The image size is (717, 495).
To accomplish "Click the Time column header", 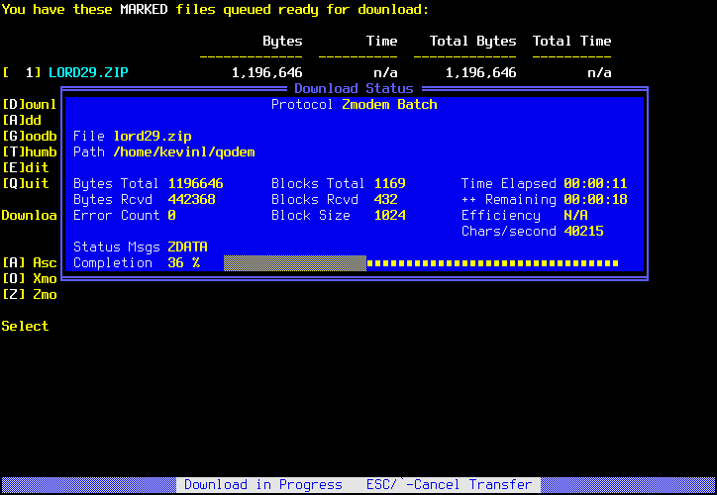I will (x=381, y=42).
